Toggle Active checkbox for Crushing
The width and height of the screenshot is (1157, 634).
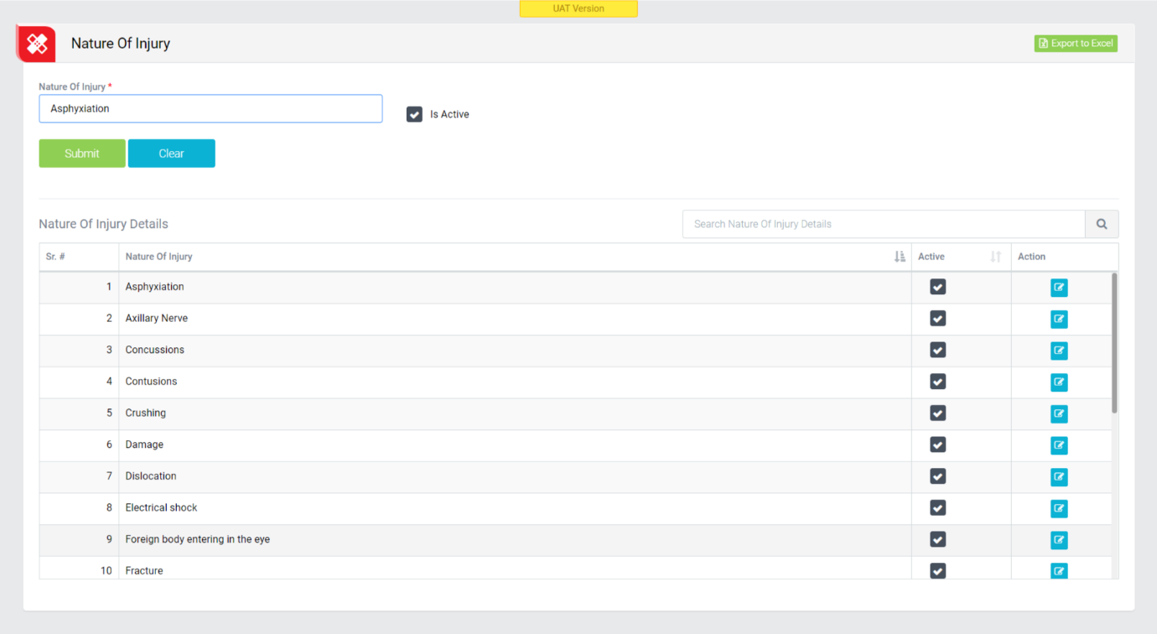(938, 413)
